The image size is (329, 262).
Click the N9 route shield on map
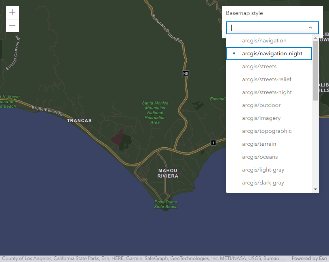click(x=186, y=73)
